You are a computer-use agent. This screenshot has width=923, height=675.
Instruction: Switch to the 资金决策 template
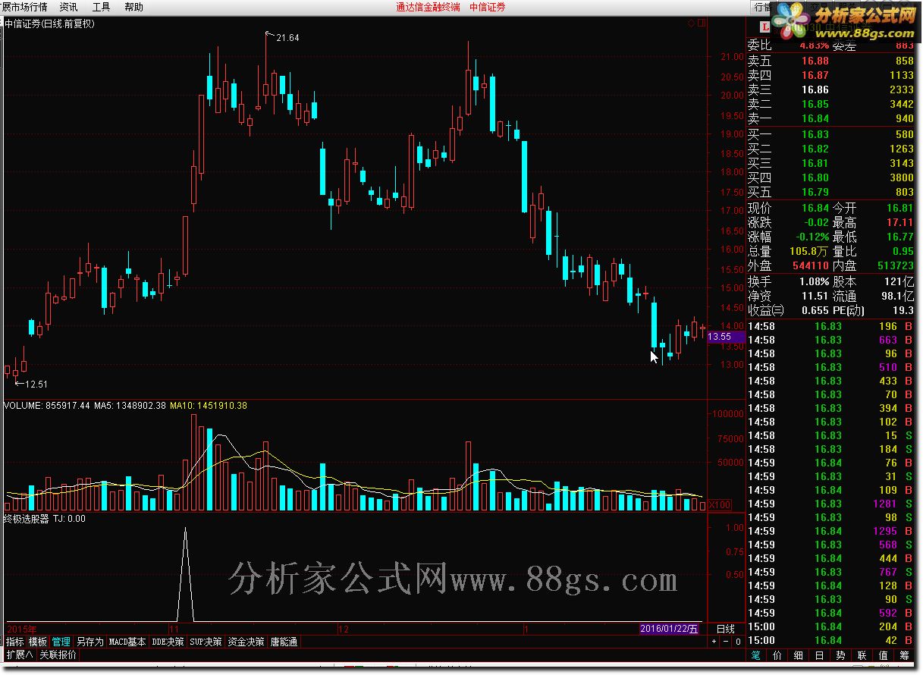point(246,642)
